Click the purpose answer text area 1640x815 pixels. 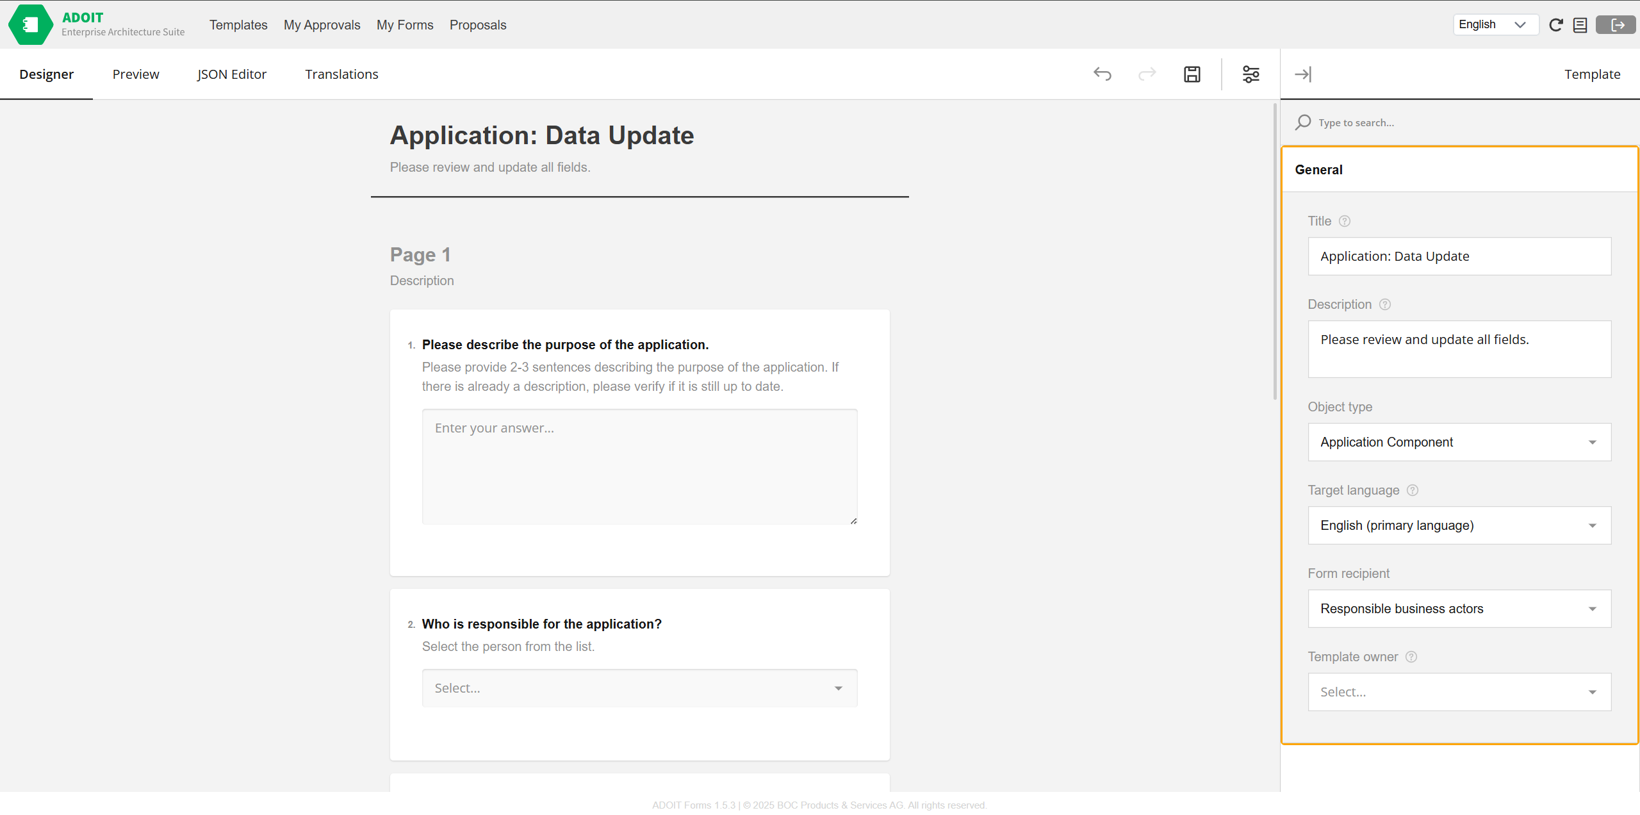tap(639, 466)
